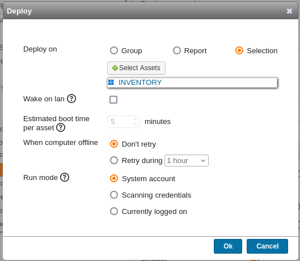
Task: Select System account run mode
Action: coord(114,178)
